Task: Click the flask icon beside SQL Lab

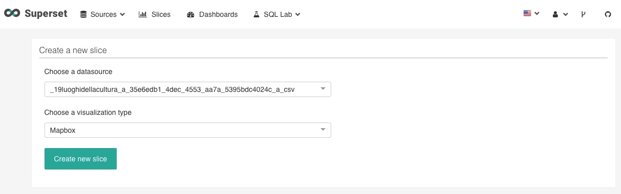Action: [256, 14]
